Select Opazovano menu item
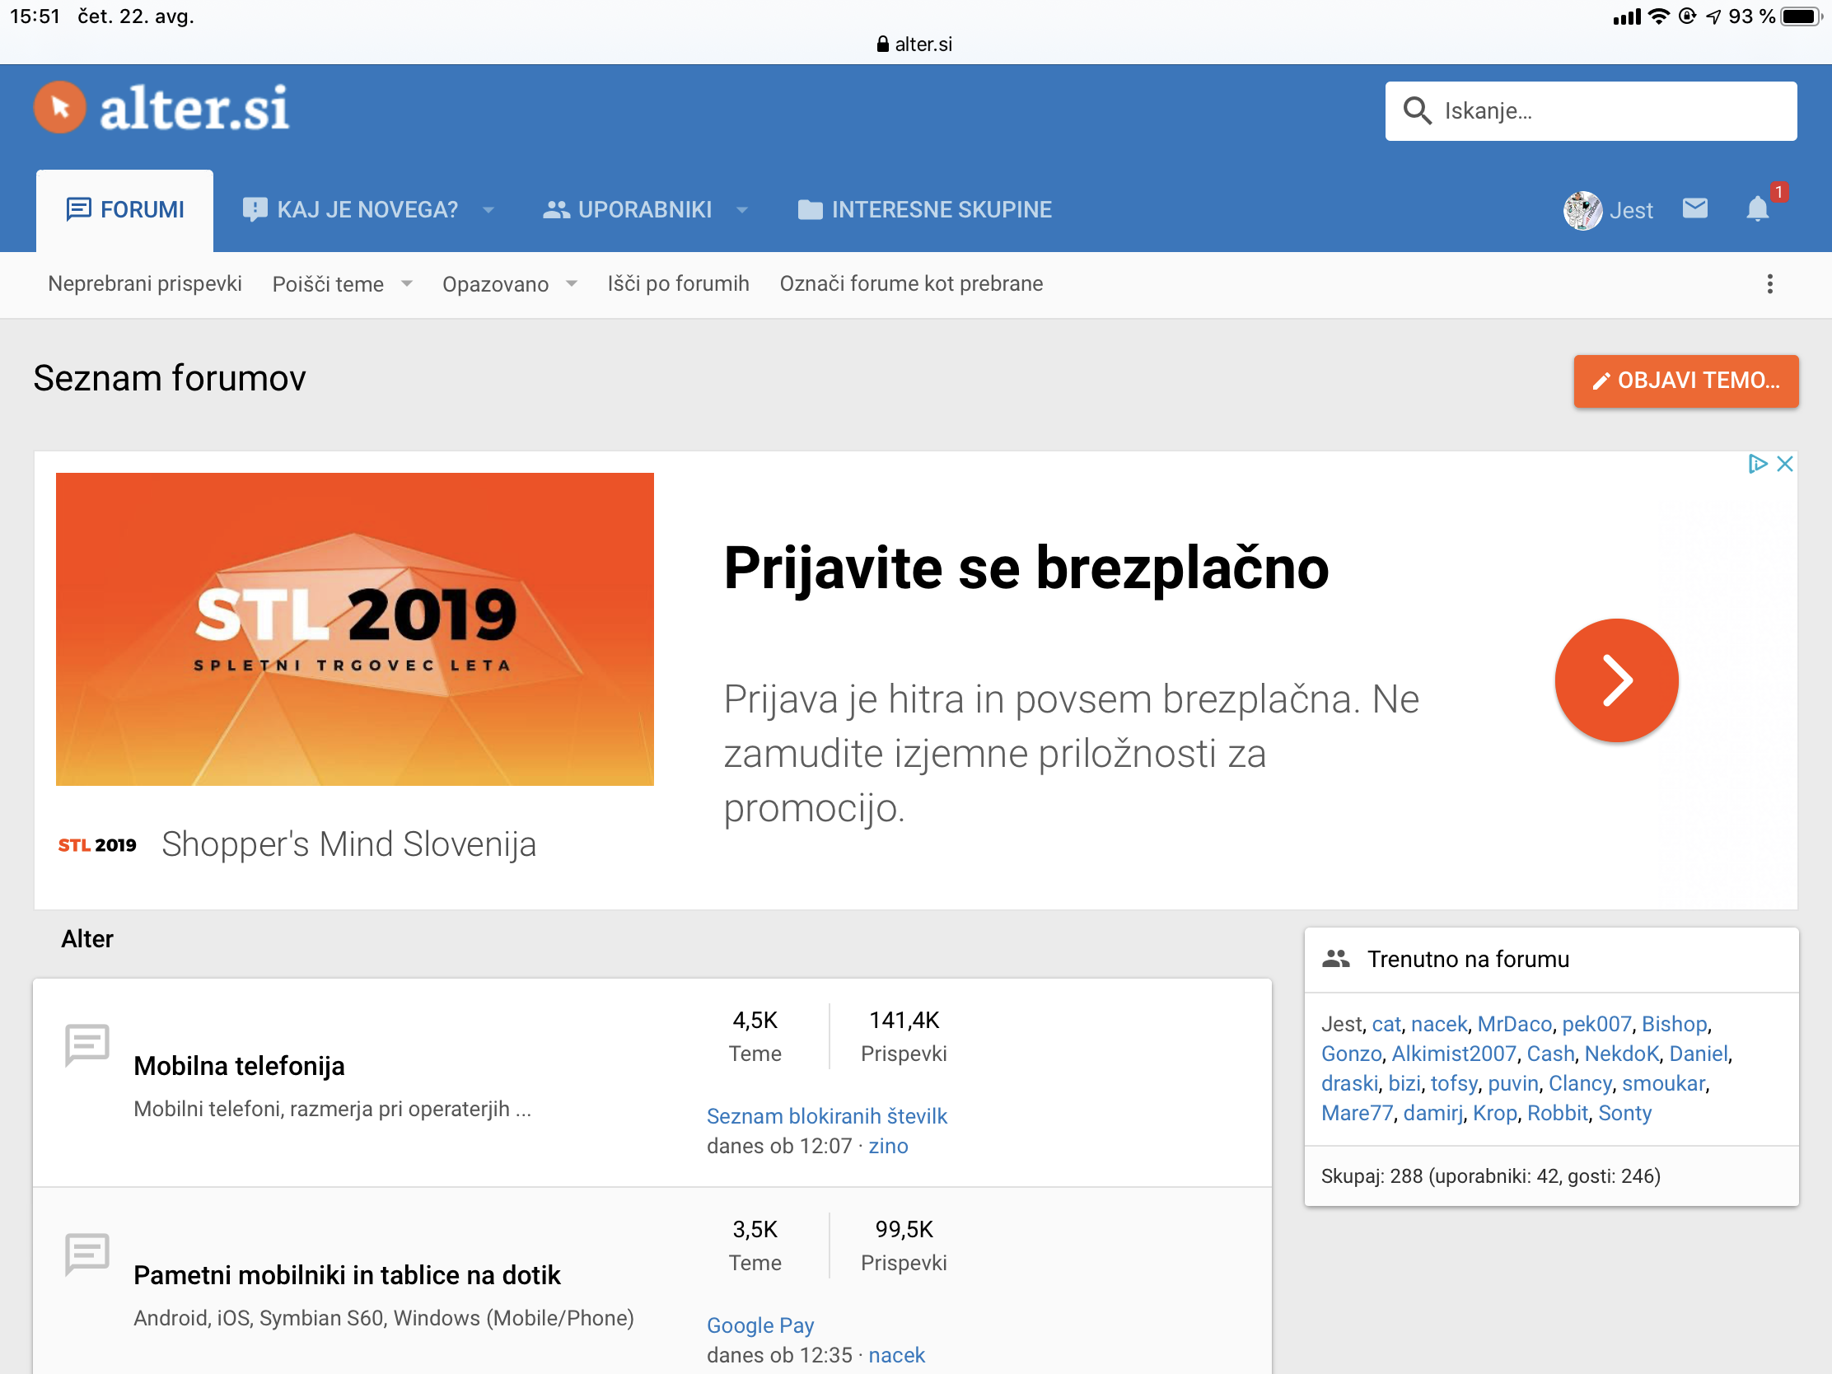This screenshot has height=1374, width=1832. [x=495, y=284]
